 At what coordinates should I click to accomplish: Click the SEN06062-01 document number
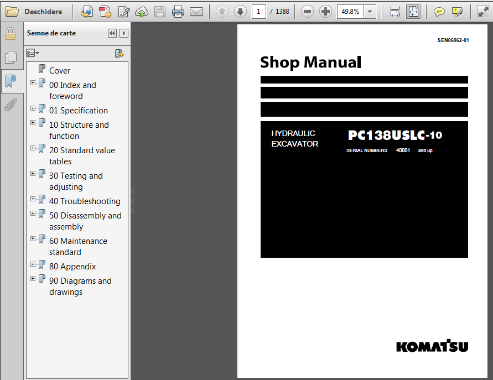[453, 40]
